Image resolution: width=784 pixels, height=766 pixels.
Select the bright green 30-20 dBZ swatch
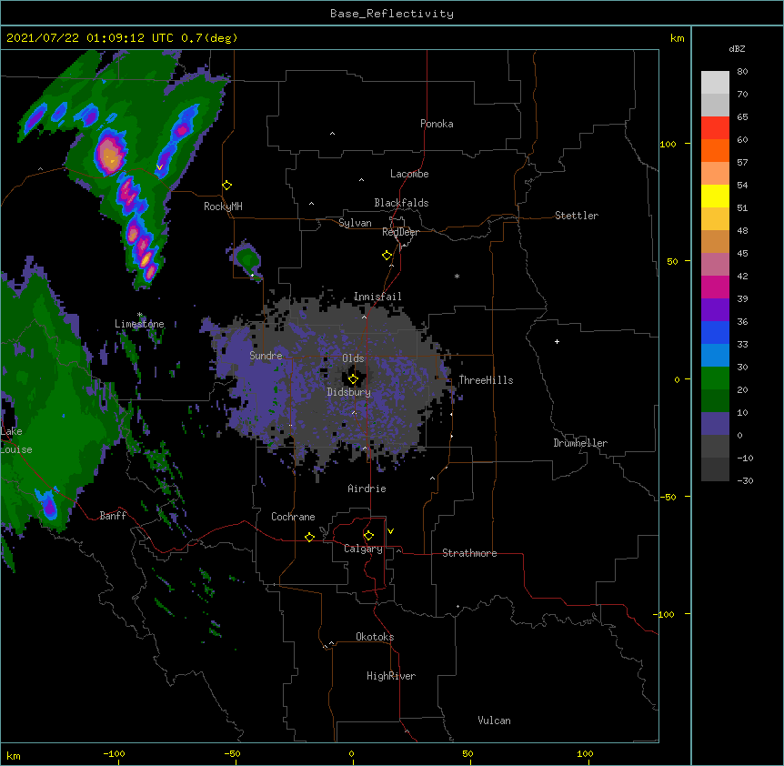click(x=715, y=378)
